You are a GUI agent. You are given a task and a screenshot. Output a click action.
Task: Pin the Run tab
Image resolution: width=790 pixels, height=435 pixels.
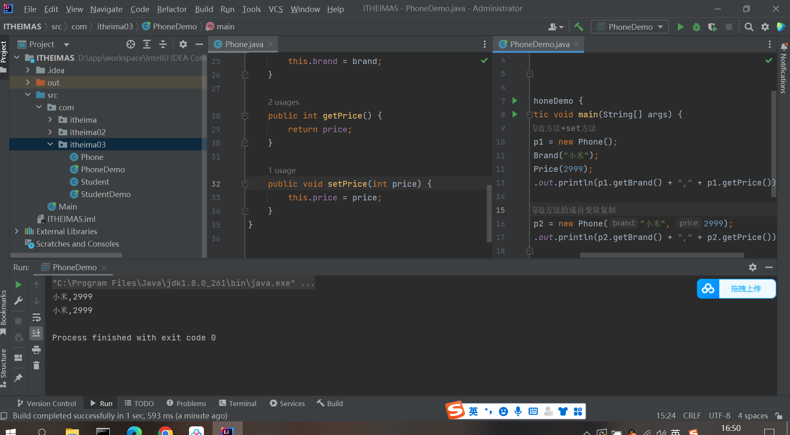pos(18,378)
